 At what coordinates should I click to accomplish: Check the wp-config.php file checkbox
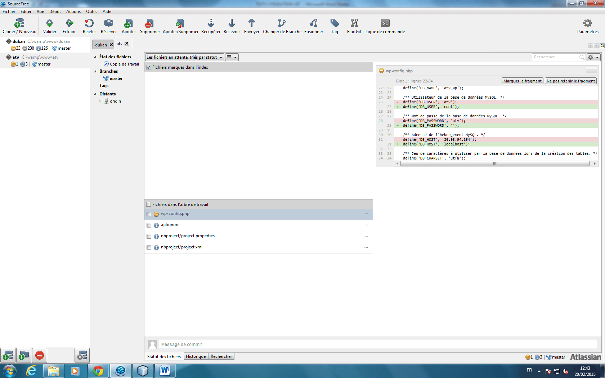[149, 214]
